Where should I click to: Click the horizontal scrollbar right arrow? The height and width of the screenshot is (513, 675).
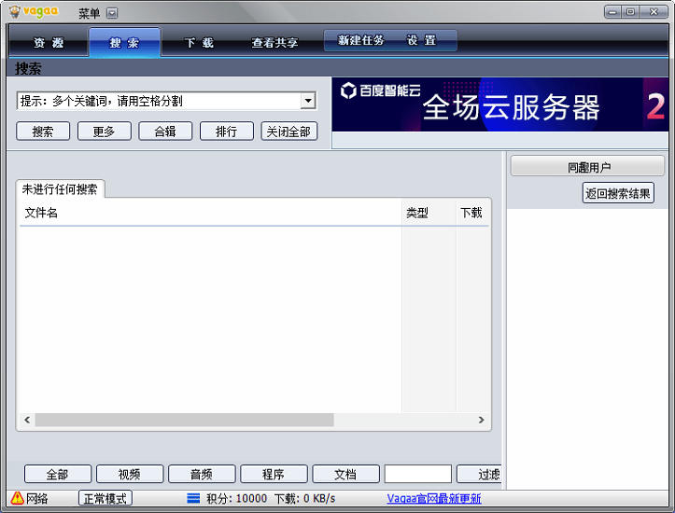click(x=482, y=420)
